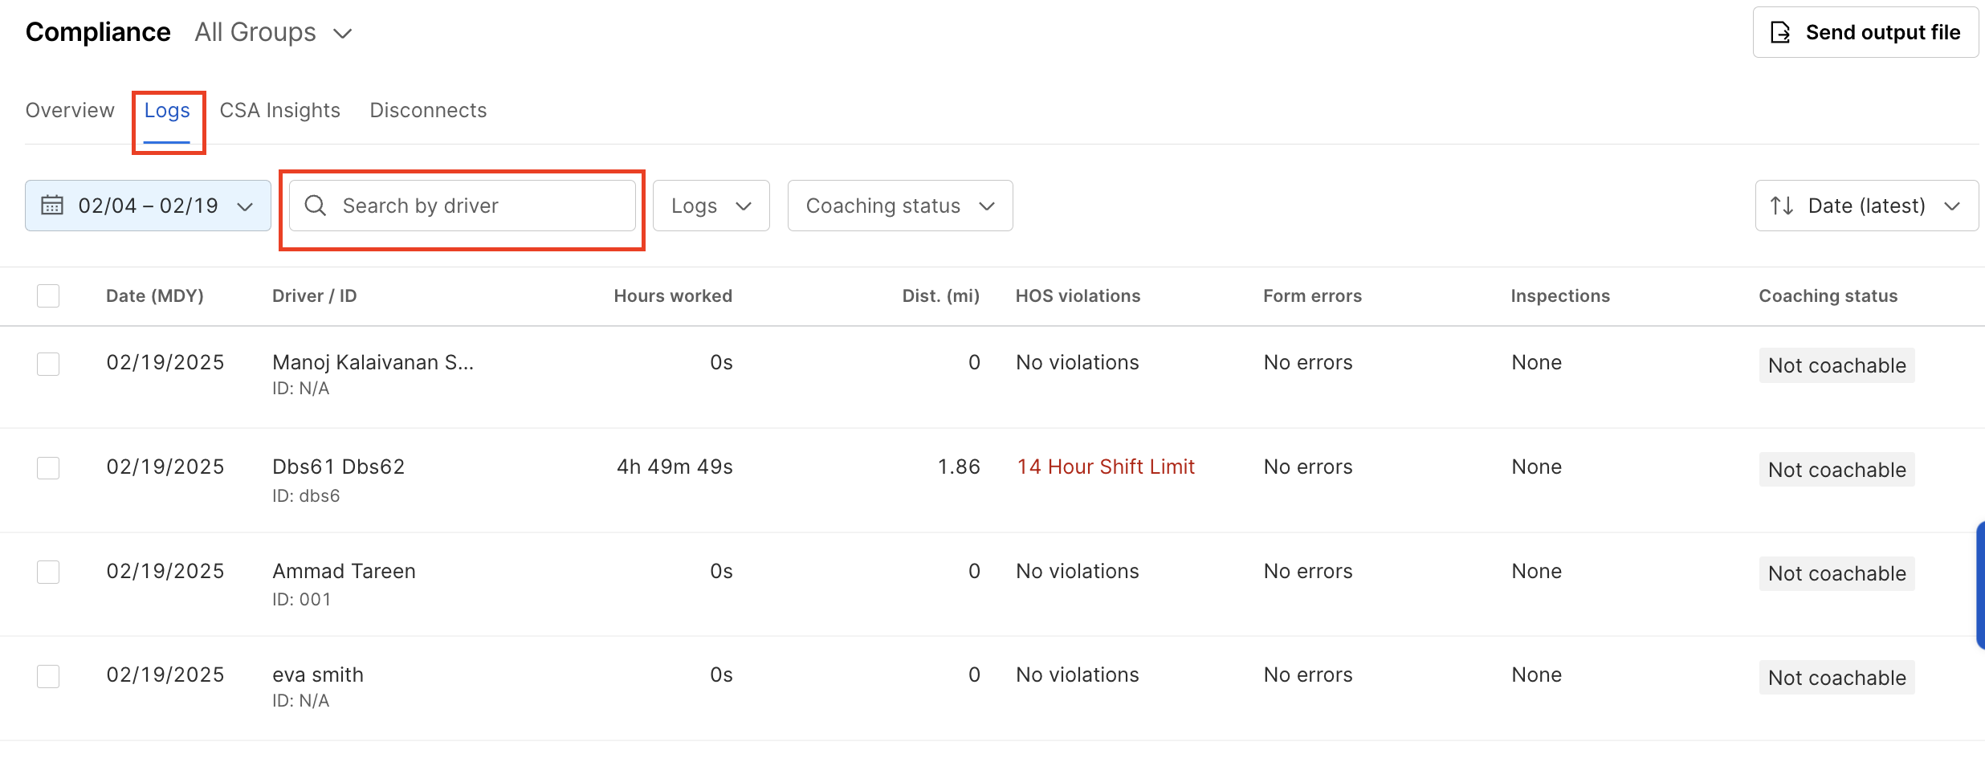
Task: Tick the select-all checkbox in table header
Action: tap(48, 295)
